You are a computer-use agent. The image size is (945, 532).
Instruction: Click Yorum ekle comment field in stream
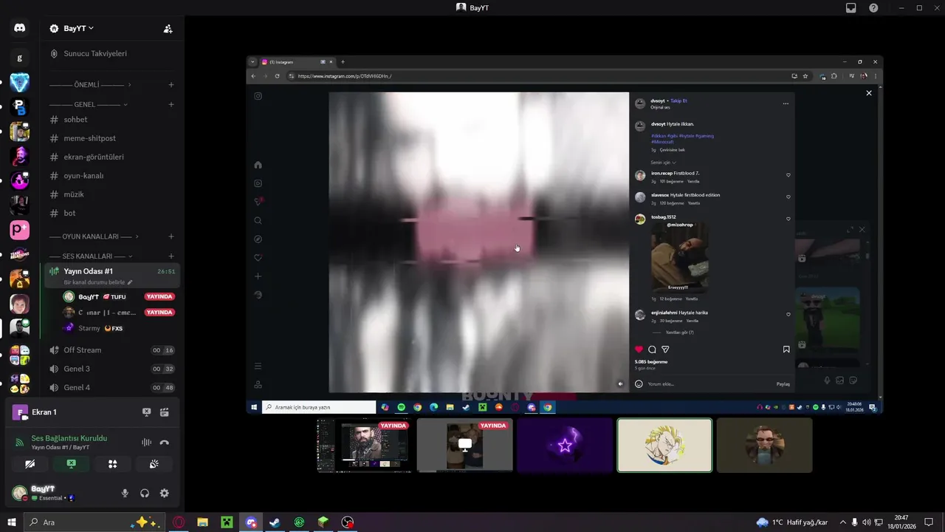click(x=709, y=384)
